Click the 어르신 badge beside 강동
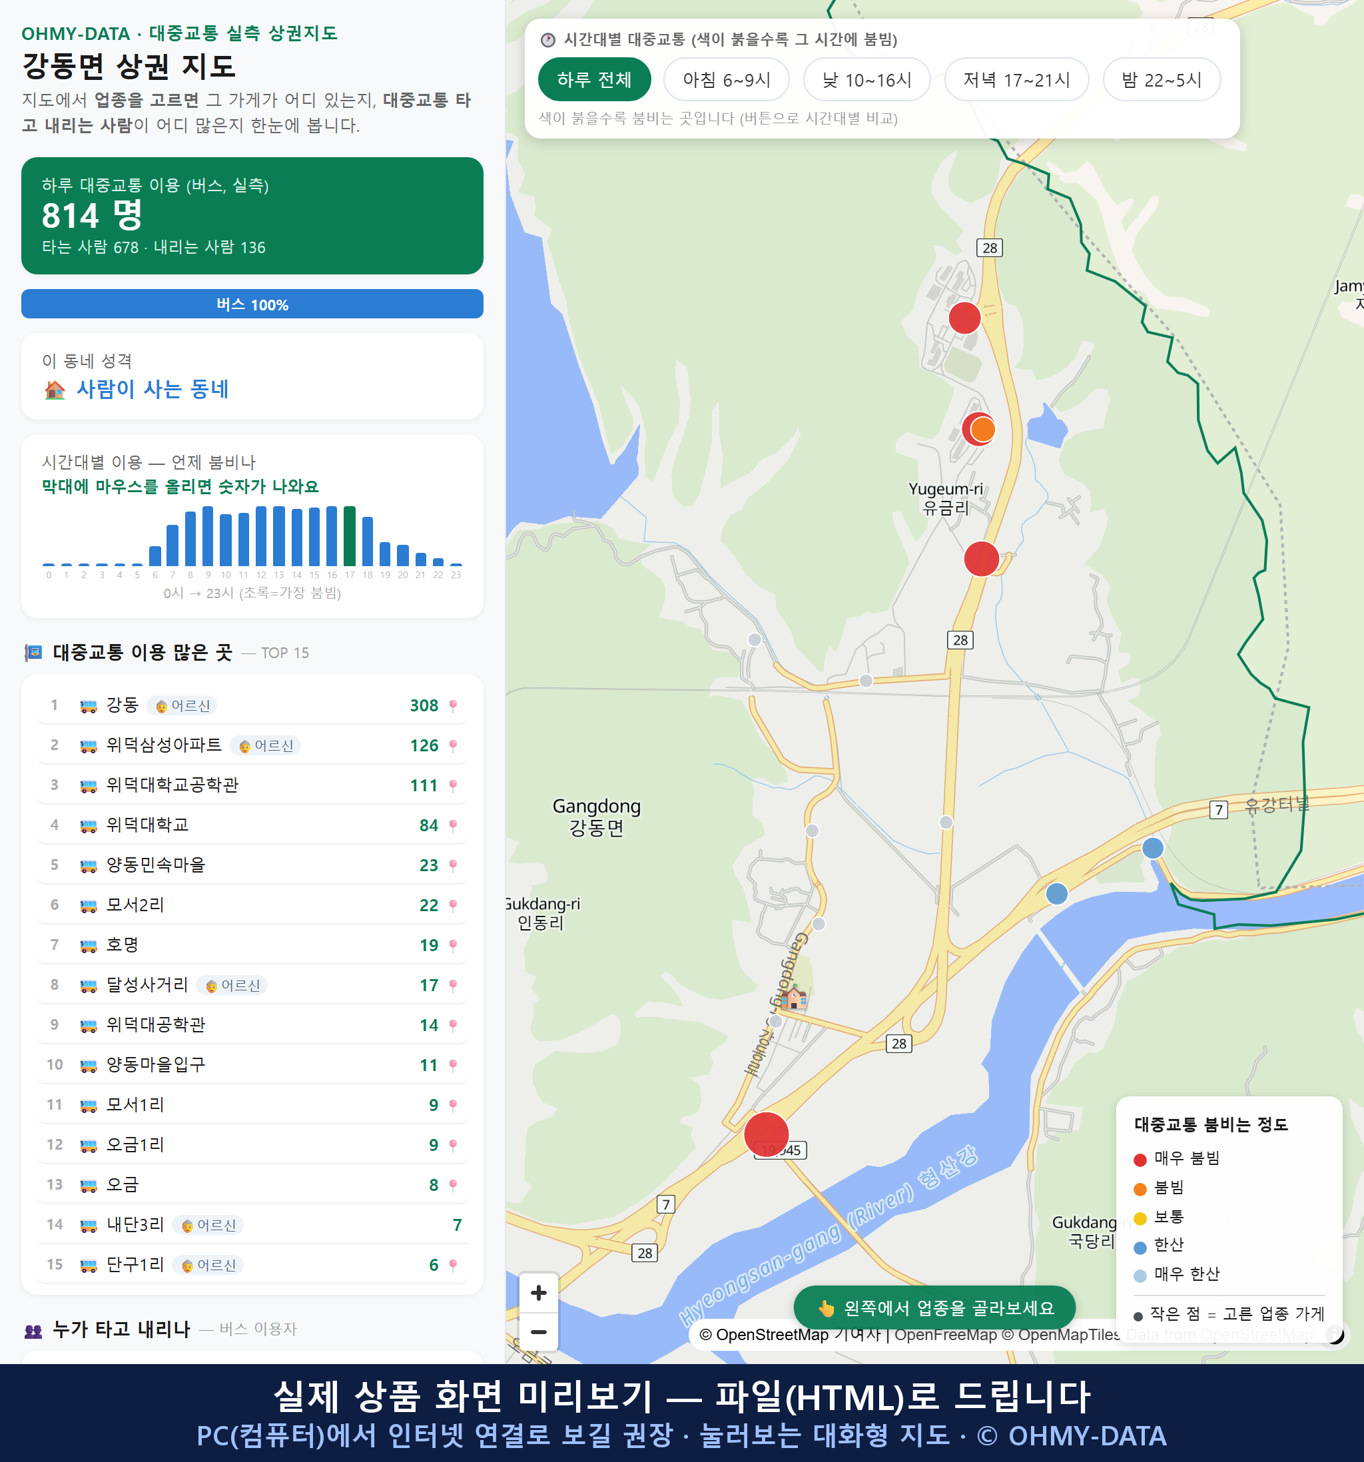The image size is (1364, 1462). (182, 706)
